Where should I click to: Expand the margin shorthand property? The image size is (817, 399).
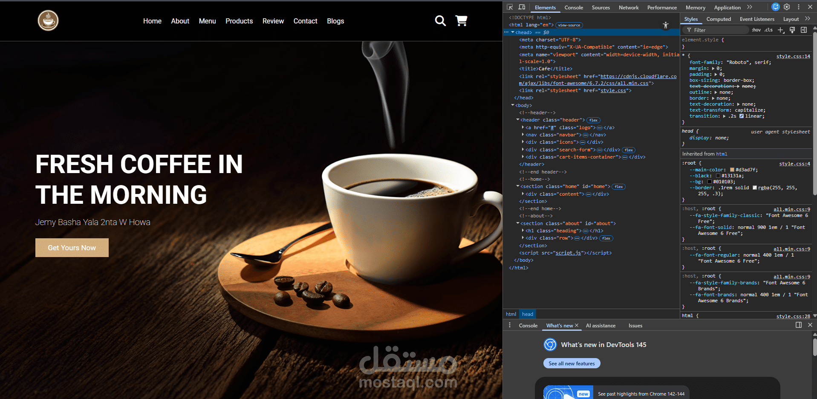(713, 68)
